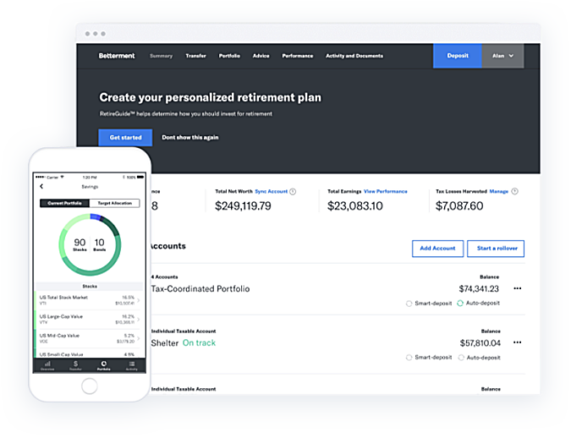Click the phone home button

pyautogui.click(x=90, y=386)
